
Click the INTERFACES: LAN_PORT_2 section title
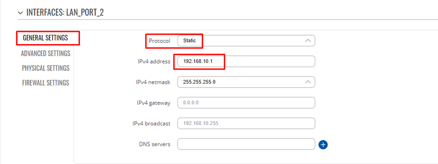[x=65, y=13]
